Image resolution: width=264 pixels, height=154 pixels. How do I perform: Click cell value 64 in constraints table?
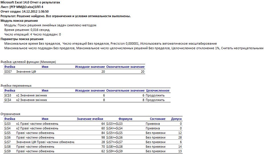(103, 124)
